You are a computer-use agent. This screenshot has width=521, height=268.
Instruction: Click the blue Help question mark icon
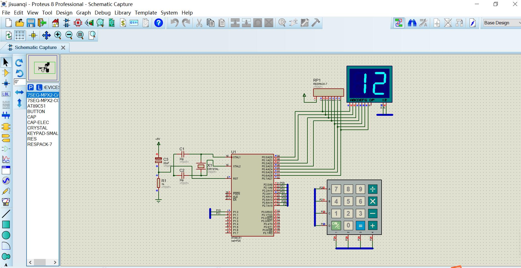(159, 23)
